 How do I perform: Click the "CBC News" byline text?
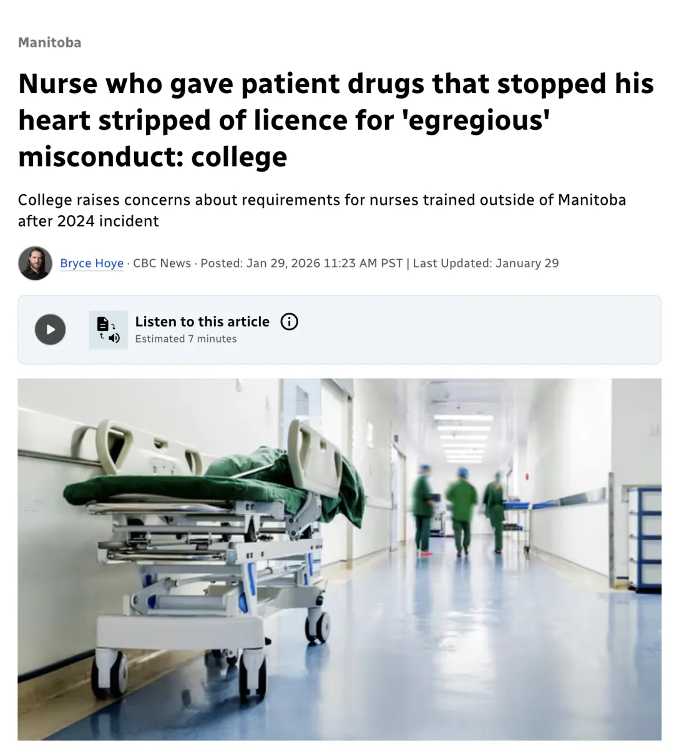click(x=162, y=263)
